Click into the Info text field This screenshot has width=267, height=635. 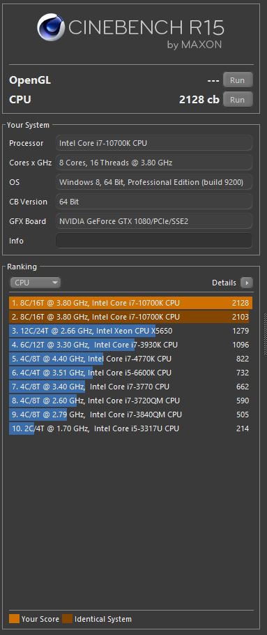(x=154, y=241)
